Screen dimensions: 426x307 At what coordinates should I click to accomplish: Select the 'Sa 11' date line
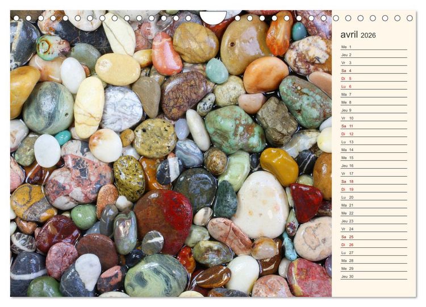click(x=374, y=126)
